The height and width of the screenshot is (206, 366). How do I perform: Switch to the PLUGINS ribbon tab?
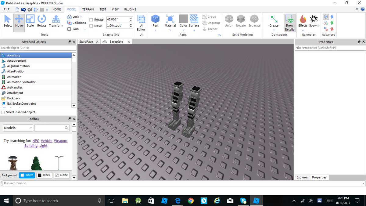130,9
